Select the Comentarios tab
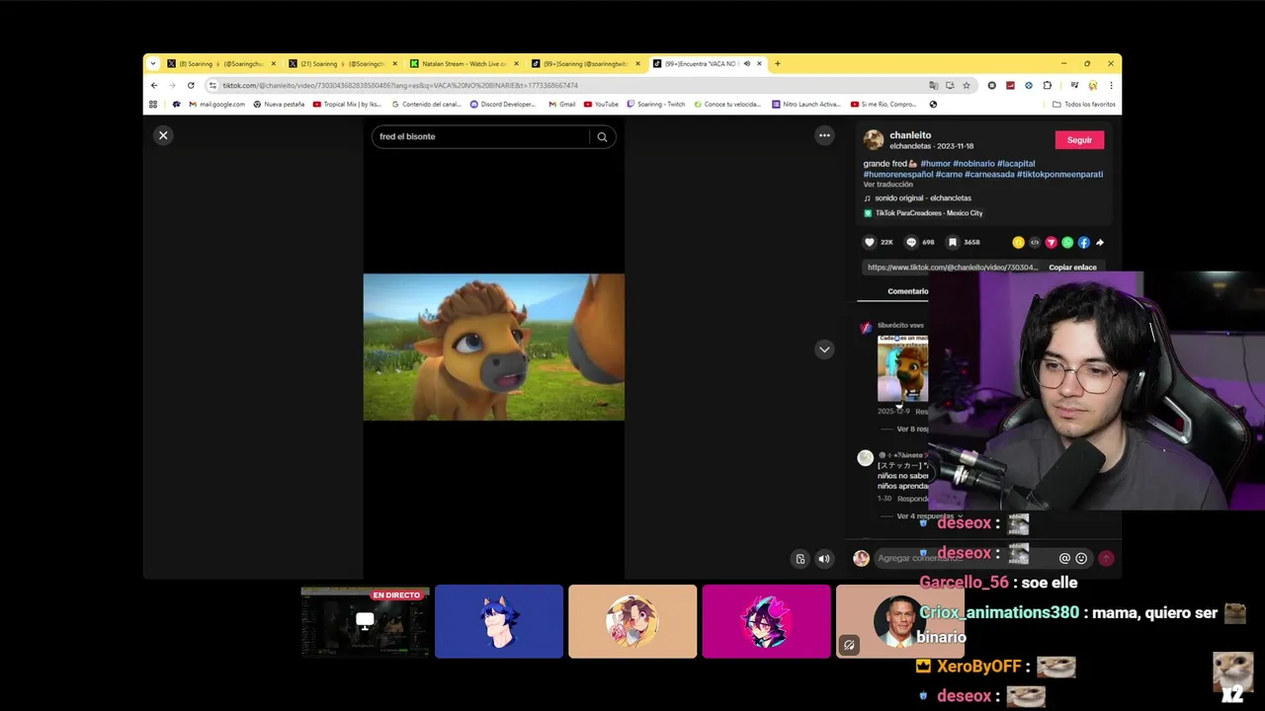 (x=907, y=291)
